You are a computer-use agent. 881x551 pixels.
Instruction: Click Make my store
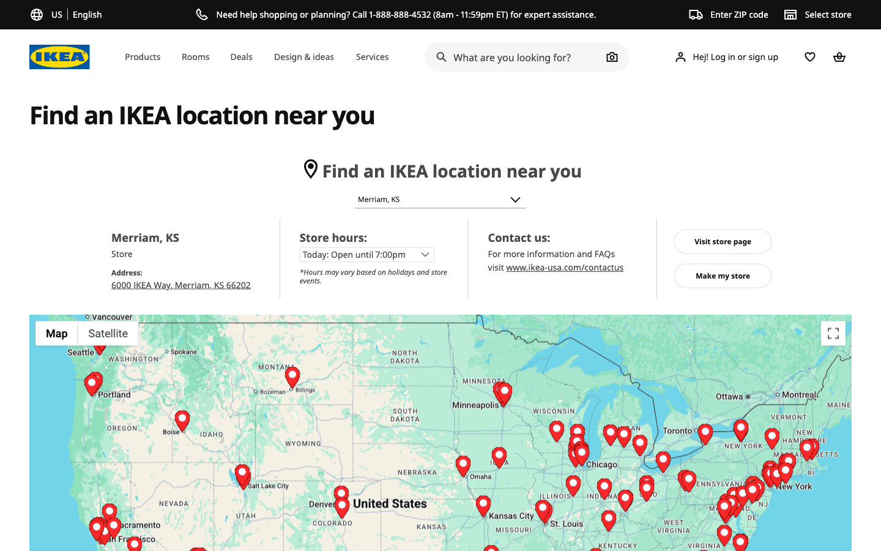pyautogui.click(x=723, y=275)
